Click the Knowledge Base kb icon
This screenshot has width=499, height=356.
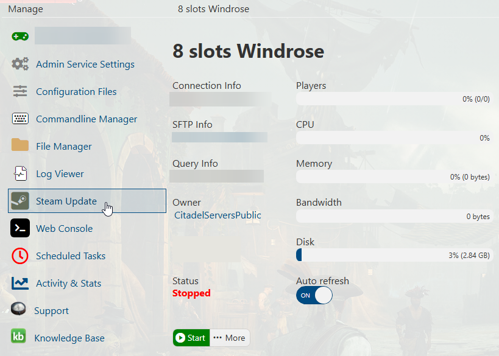tap(19, 338)
